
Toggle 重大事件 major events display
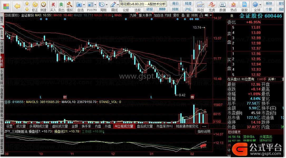tap(145, 15)
